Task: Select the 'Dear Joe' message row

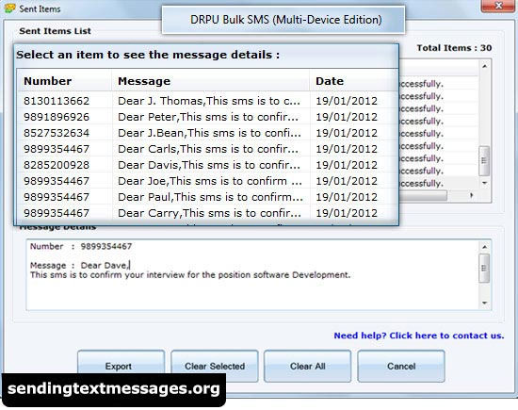Action: point(207,181)
